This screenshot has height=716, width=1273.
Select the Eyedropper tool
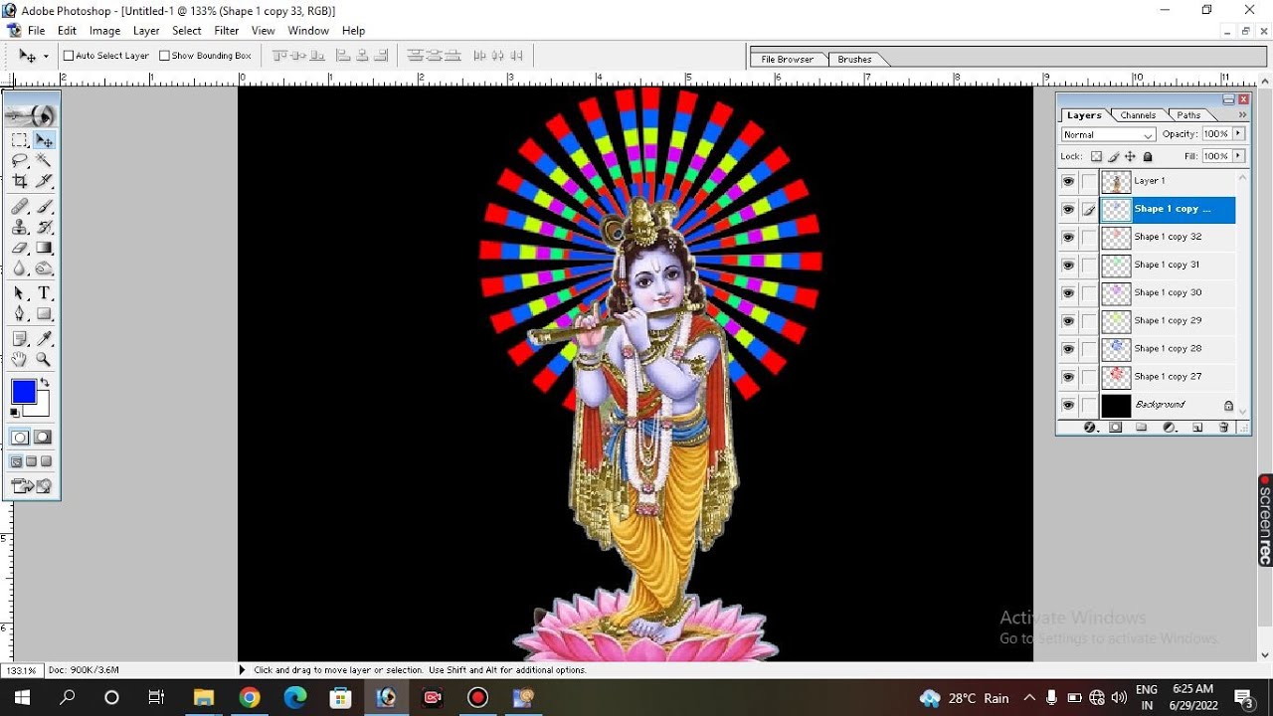pyautogui.click(x=44, y=339)
